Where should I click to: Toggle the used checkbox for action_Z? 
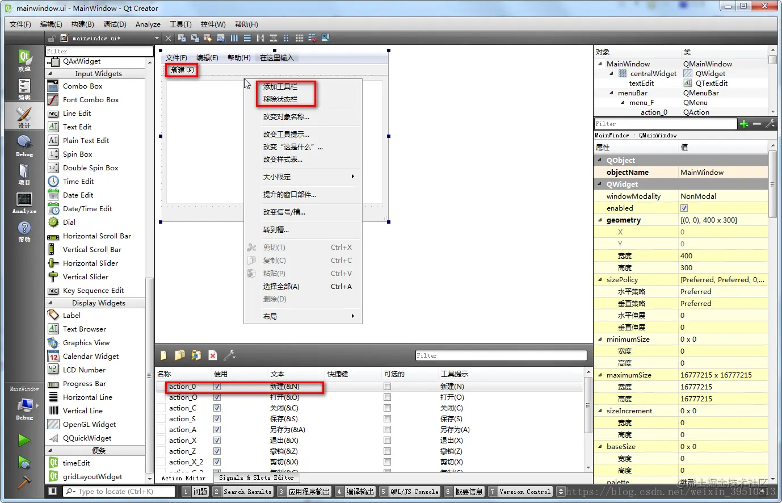217,451
